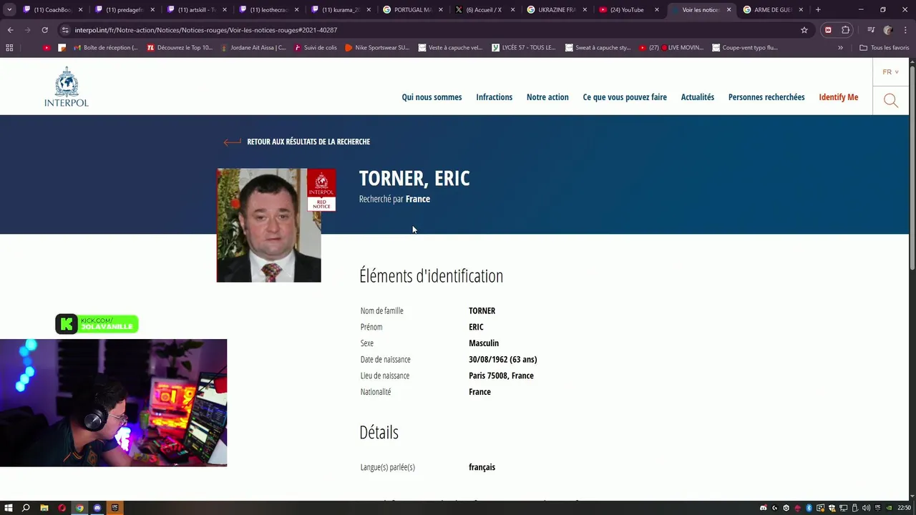This screenshot has width=916, height=515.
Task: Click the Discord icon in the system tray
Action: 763,508
